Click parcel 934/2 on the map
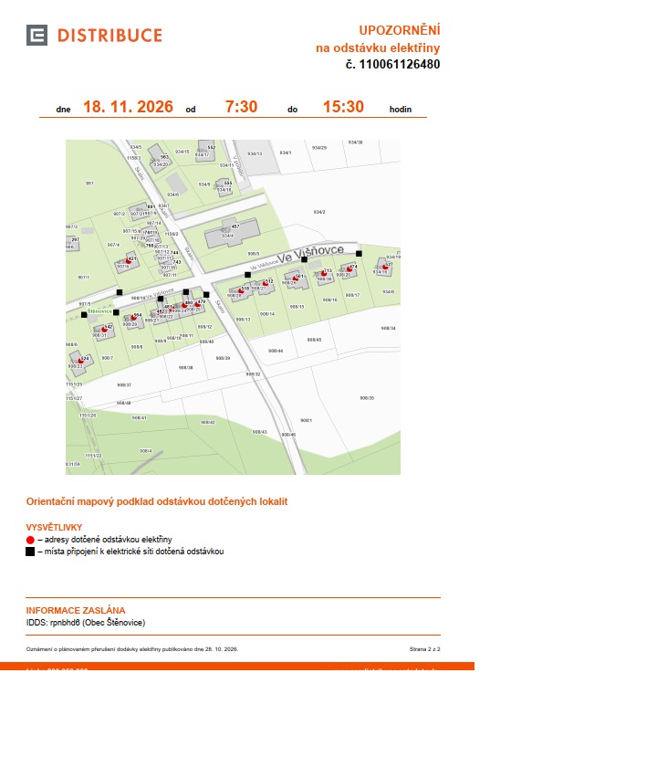This screenshot has width=657, height=757. pyautogui.click(x=318, y=212)
